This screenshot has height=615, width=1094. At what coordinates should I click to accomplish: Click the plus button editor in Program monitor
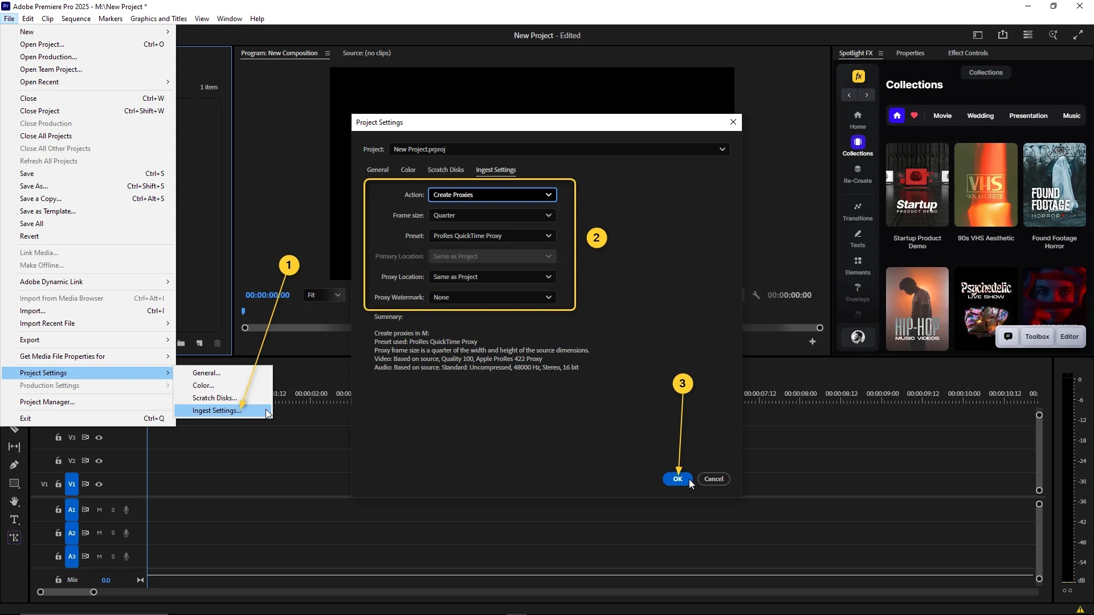813,342
